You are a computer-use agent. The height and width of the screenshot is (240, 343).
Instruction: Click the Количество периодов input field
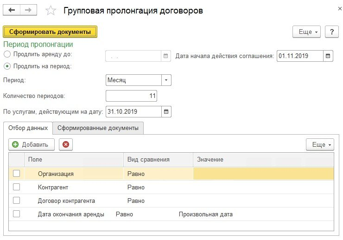pos(131,96)
